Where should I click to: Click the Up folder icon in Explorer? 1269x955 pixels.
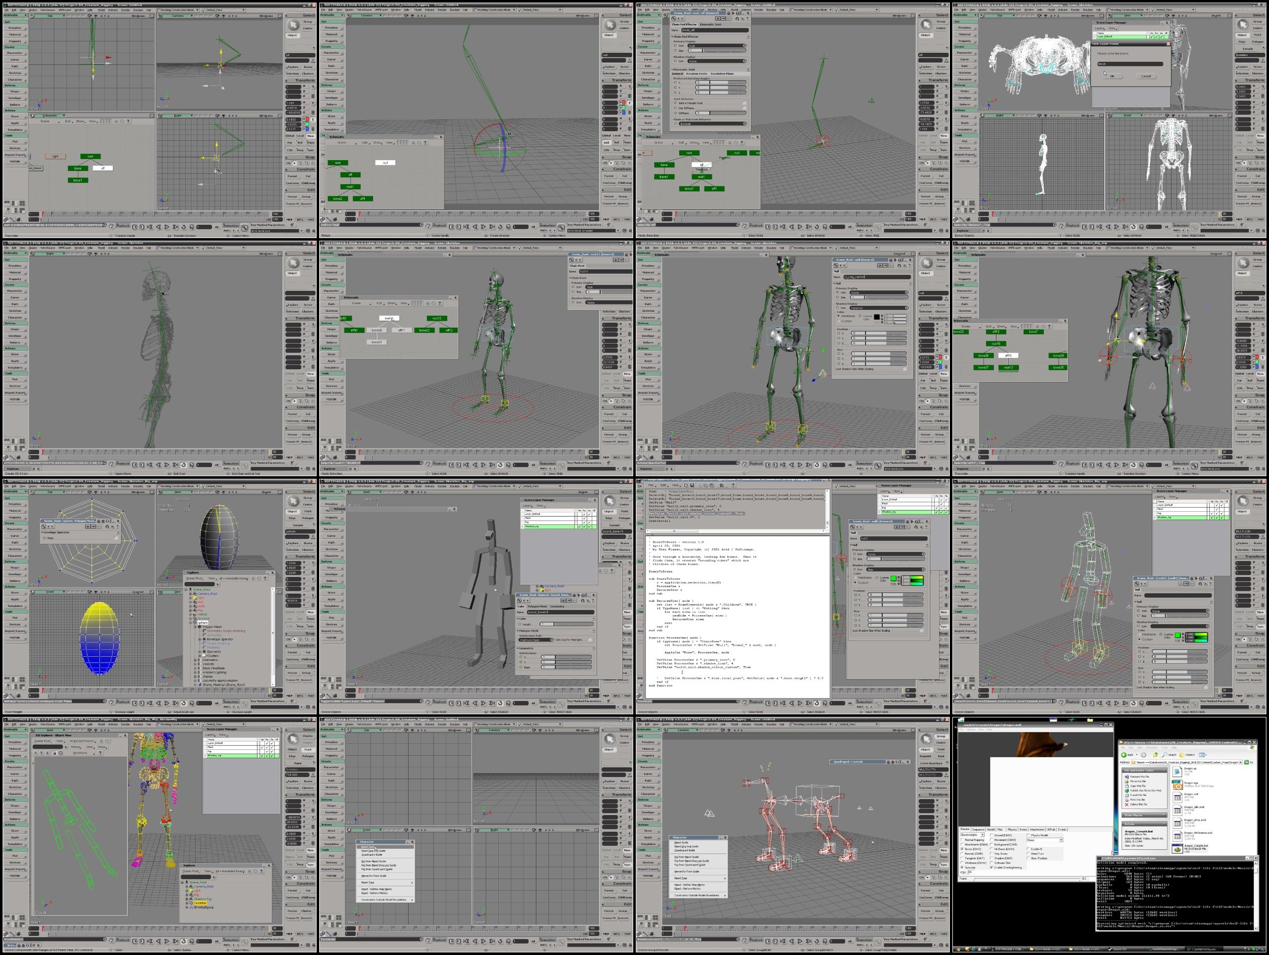click(1155, 756)
